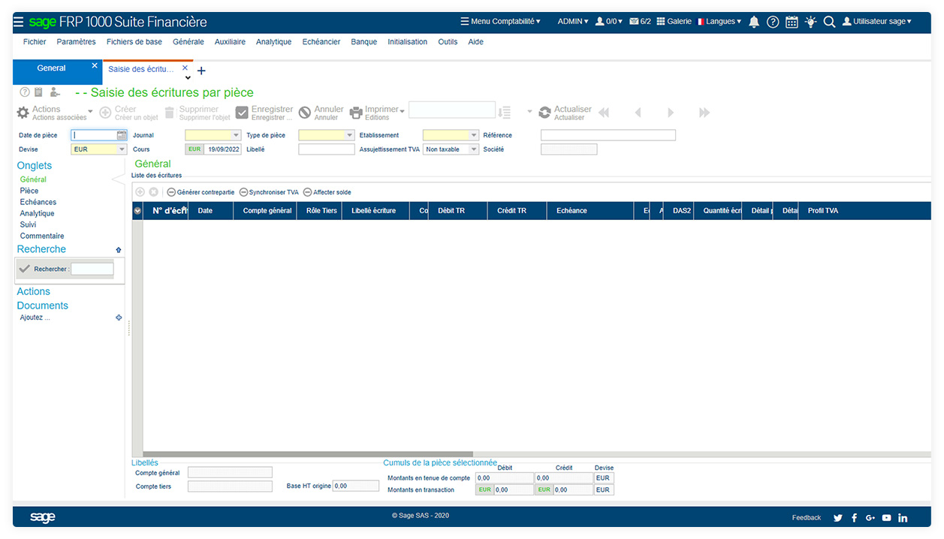This screenshot has width=944, height=539.
Task: Open the Devise EUR dropdown
Action: tap(122, 149)
